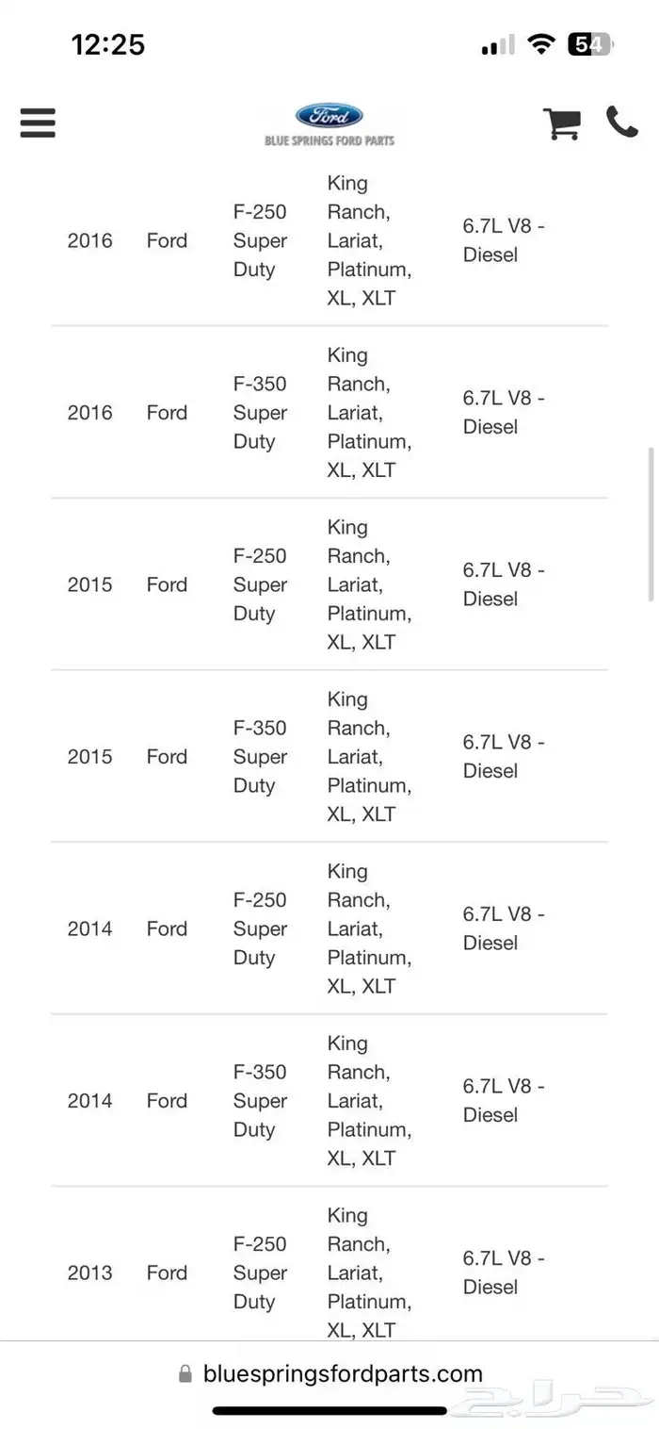Select the 2015 F-350 Super Duty model cell
The height and width of the screenshot is (1429, 659).
(x=260, y=756)
